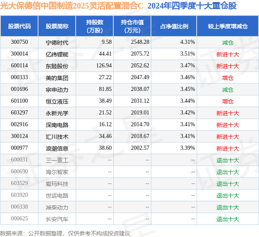Click 增仓 in 恒立液压 row
This screenshot has width=259, height=237.
click(x=227, y=101)
